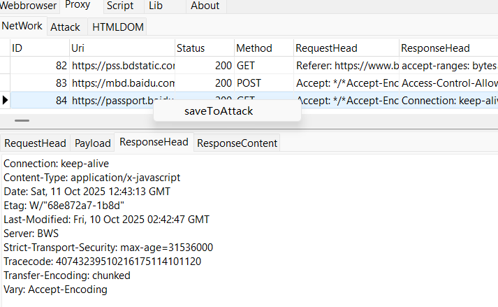Select the Lib tab
The height and width of the screenshot is (307, 498).
155,6
